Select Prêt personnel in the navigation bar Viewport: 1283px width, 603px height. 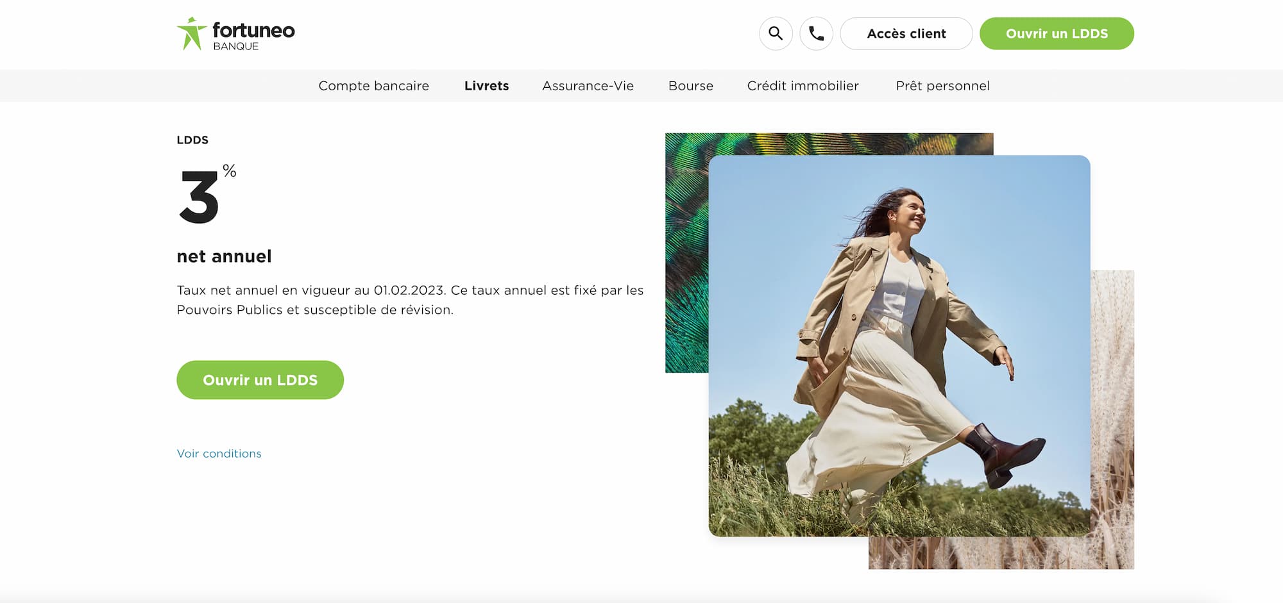[942, 86]
